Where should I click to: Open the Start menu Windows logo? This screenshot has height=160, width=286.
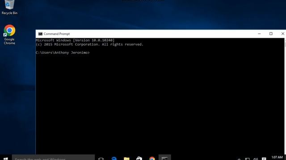point(6,159)
